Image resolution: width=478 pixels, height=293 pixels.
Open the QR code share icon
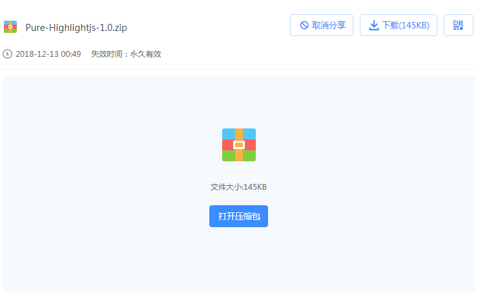click(458, 25)
